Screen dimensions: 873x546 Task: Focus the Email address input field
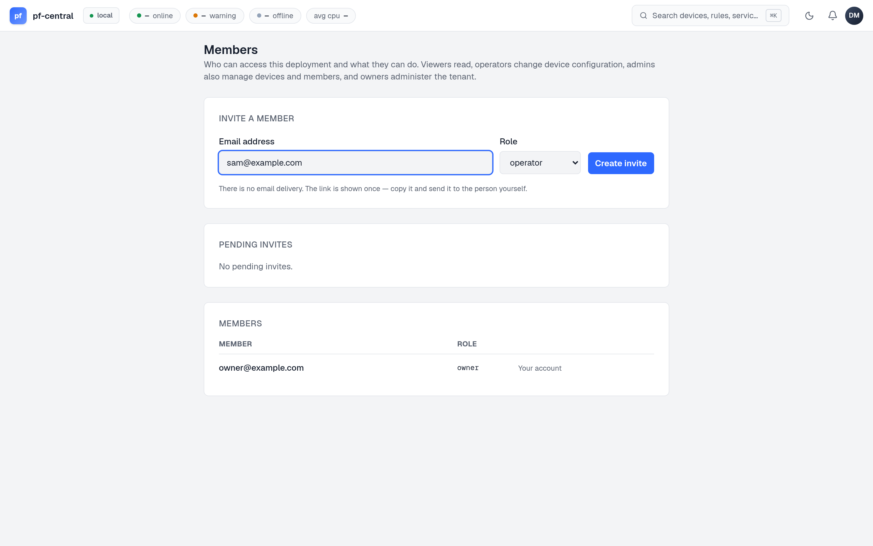(x=355, y=163)
